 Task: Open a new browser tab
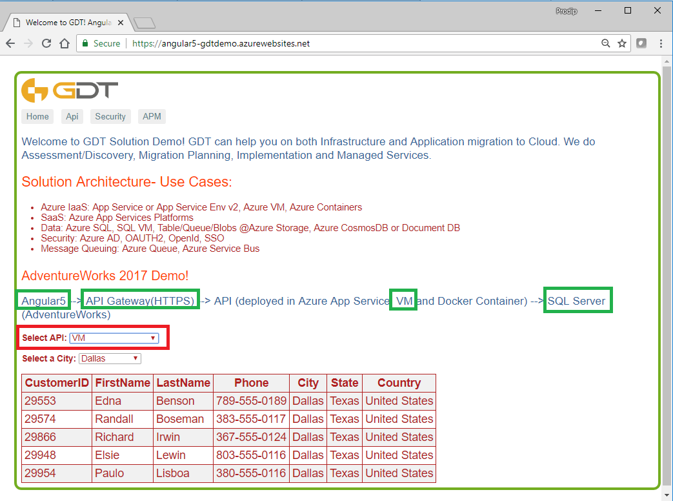click(145, 23)
